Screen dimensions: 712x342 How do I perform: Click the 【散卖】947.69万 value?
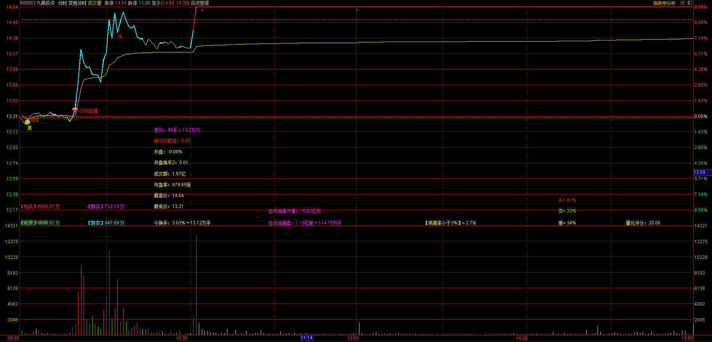coord(106,223)
